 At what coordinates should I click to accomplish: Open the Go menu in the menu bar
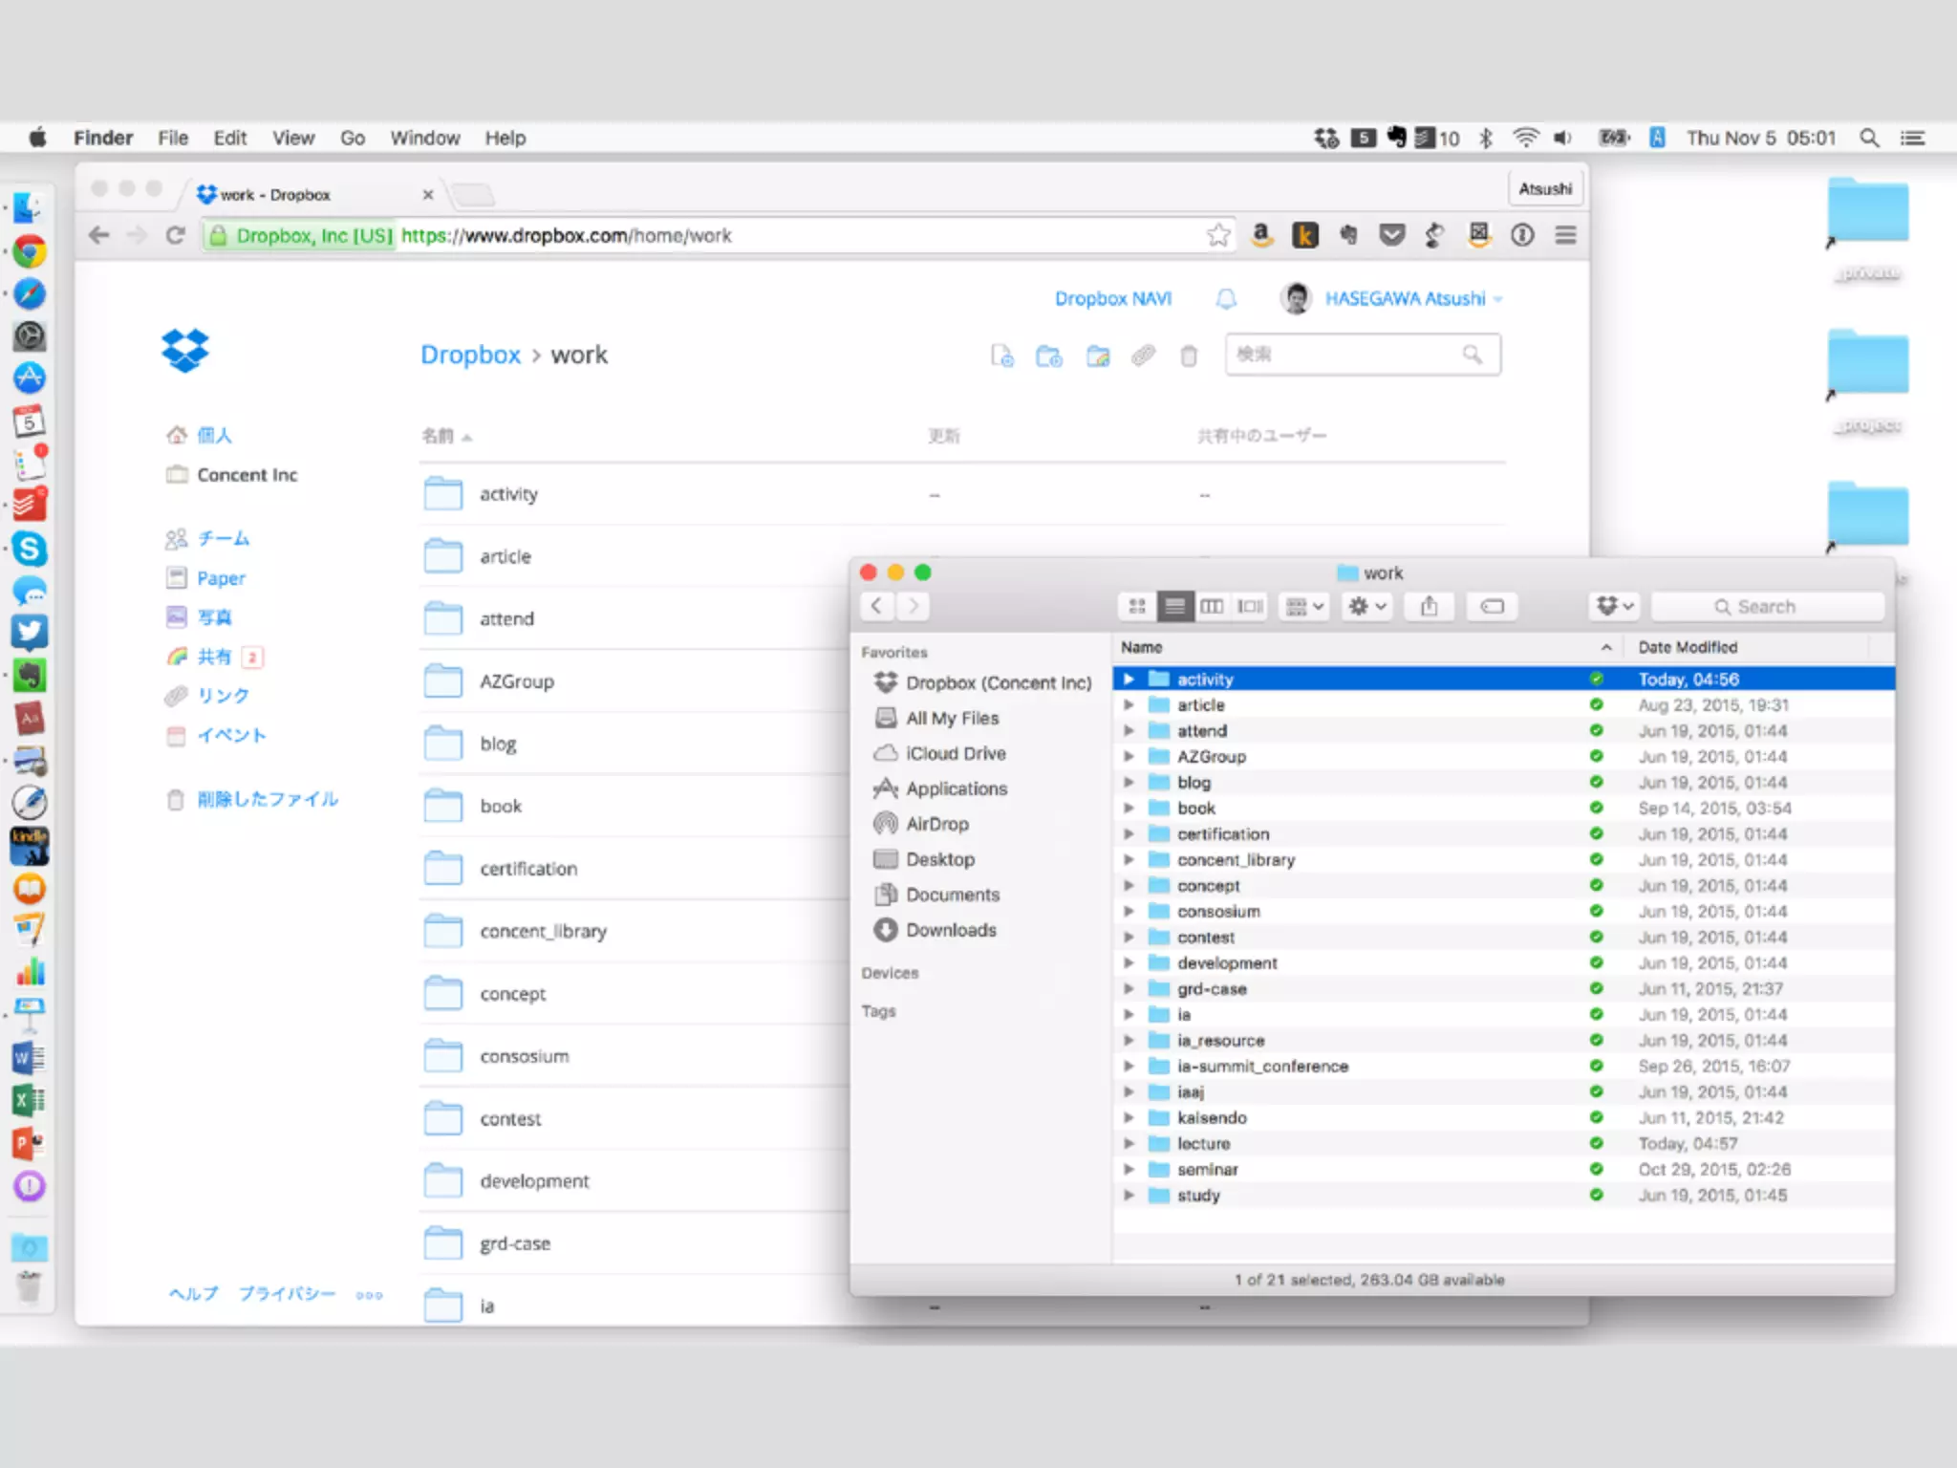353,138
